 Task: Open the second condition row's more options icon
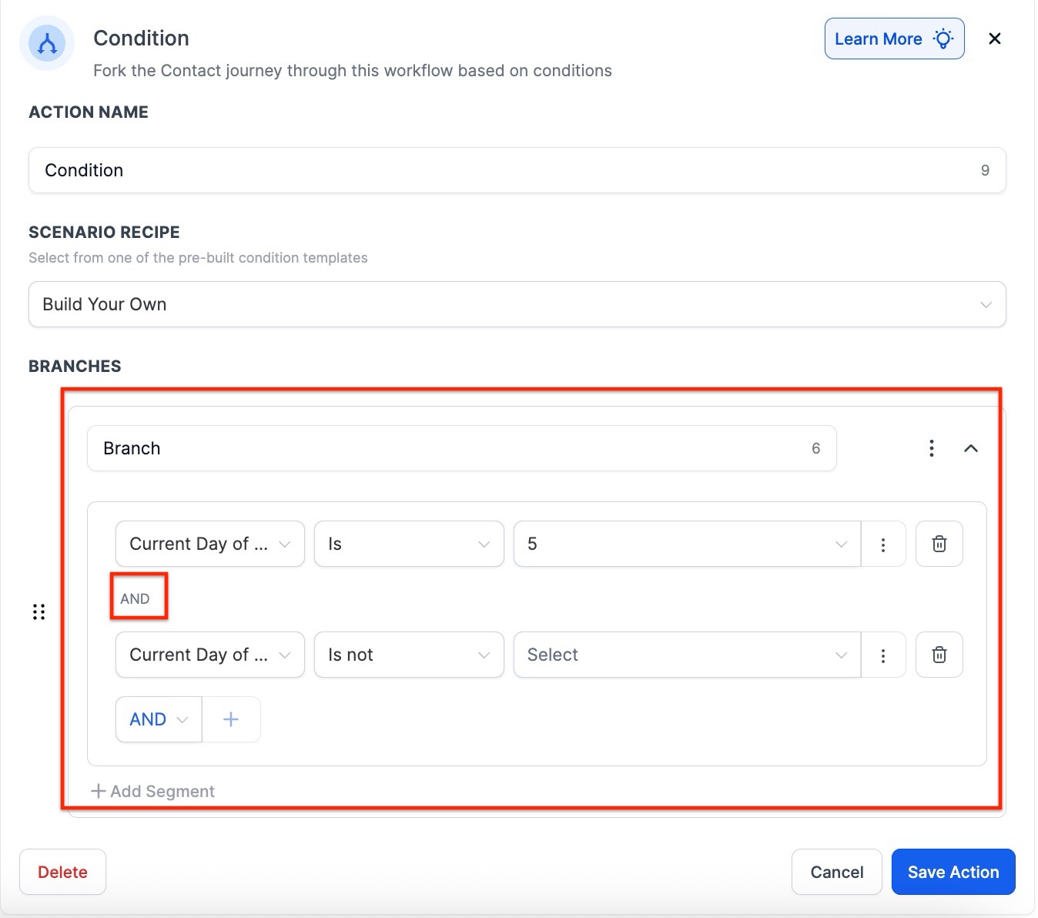[x=882, y=655]
